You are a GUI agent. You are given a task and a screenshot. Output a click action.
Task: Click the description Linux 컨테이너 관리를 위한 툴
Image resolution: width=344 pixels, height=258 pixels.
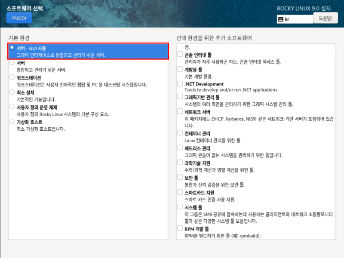(x=212, y=141)
